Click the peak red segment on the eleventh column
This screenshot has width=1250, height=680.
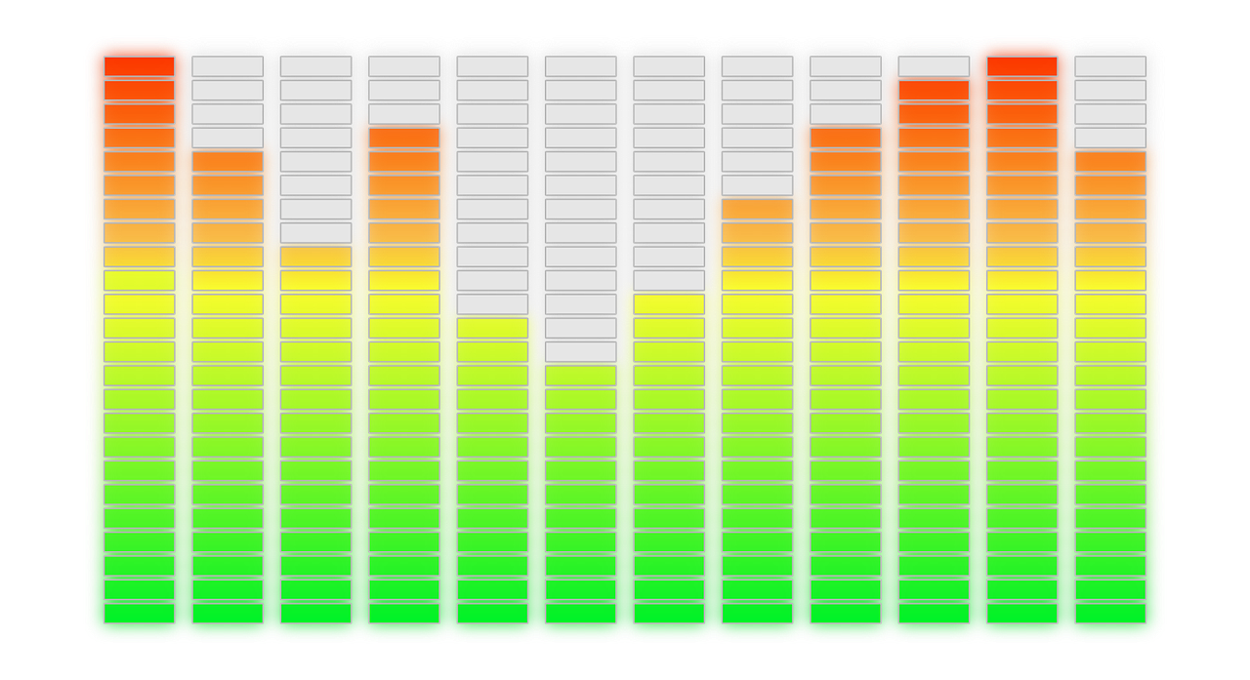pyautogui.click(x=1021, y=66)
